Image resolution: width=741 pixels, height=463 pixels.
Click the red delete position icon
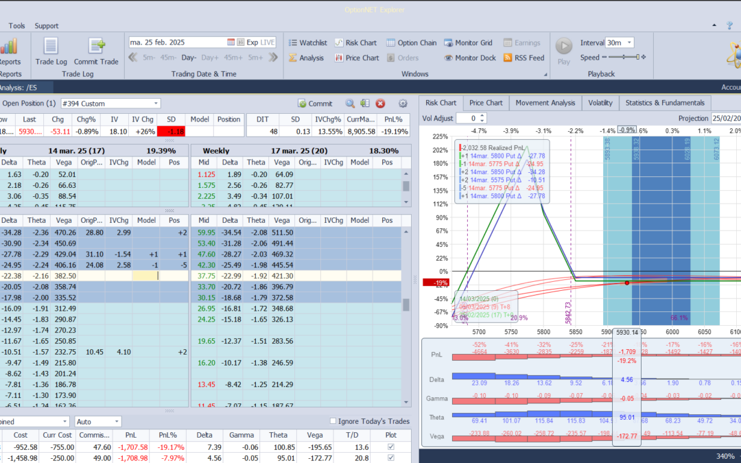click(x=380, y=104)
